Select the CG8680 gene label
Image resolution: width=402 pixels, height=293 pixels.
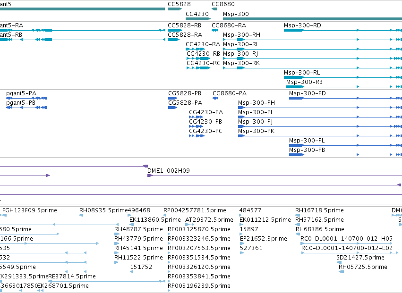(x=223, y=4)
